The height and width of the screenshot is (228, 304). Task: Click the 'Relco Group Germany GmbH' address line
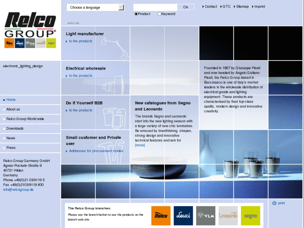click(x=27, y=161)
